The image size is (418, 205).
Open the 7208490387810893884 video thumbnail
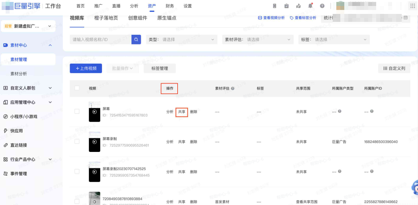[95, 198]
